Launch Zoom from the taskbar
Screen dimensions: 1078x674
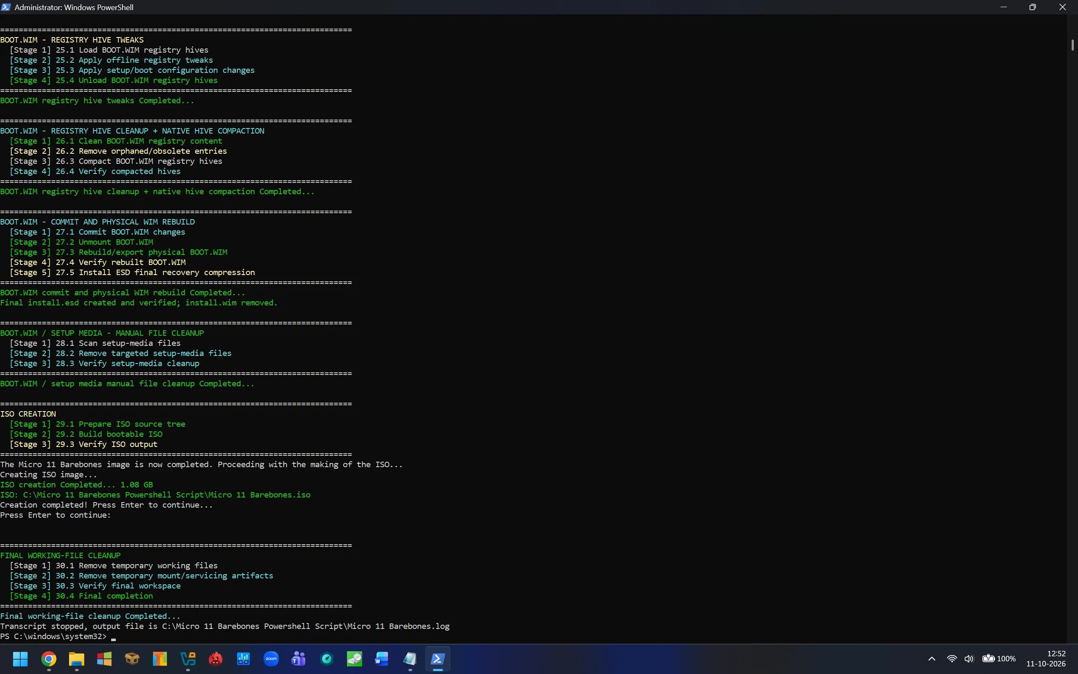(271, 658)
